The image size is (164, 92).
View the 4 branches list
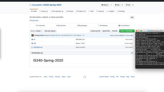point(61,26)
